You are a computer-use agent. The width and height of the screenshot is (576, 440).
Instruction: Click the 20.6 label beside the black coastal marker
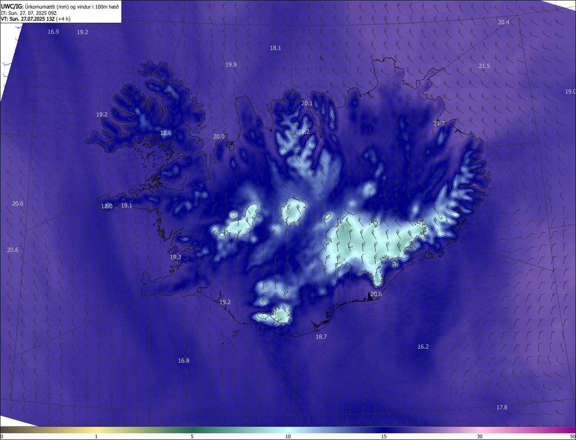coord(376,294)
